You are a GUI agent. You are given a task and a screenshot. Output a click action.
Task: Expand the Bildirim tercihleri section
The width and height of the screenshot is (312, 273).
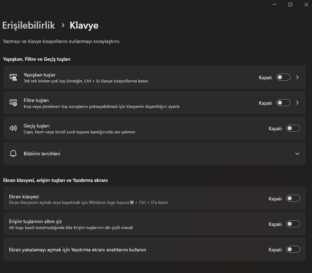(x=297, y=154)
